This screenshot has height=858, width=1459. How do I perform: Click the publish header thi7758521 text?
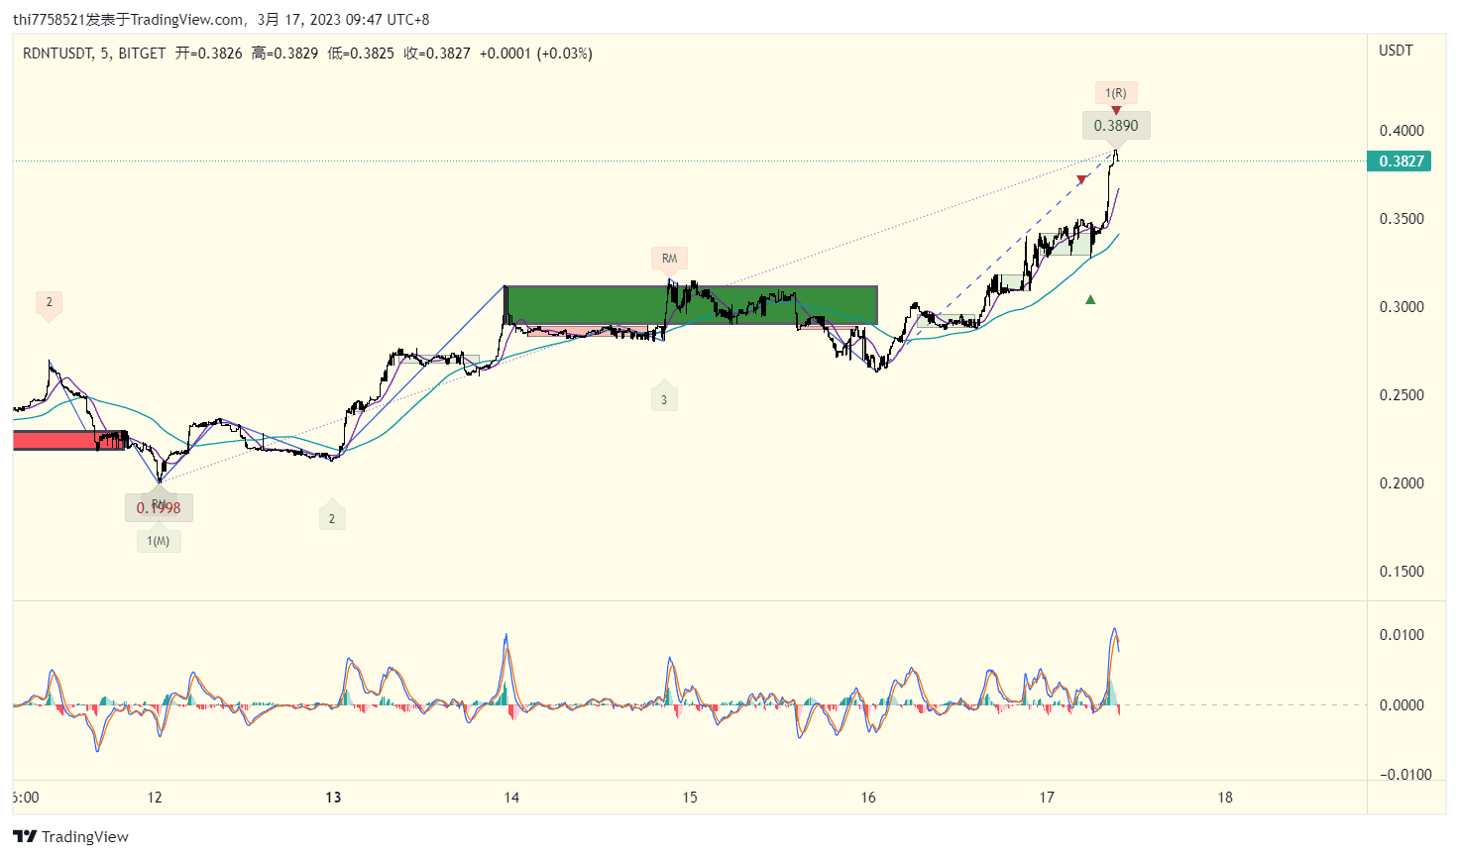pos(50,20)
